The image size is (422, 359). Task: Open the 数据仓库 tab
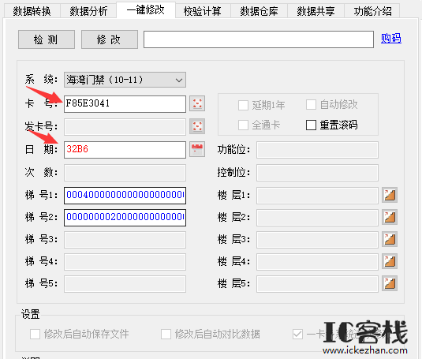259,11
